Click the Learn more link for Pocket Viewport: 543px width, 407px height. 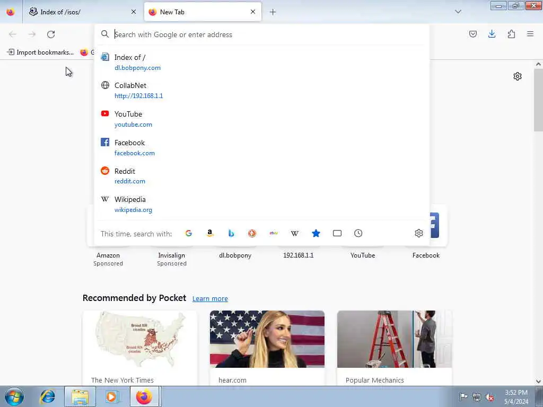(210, 299)
